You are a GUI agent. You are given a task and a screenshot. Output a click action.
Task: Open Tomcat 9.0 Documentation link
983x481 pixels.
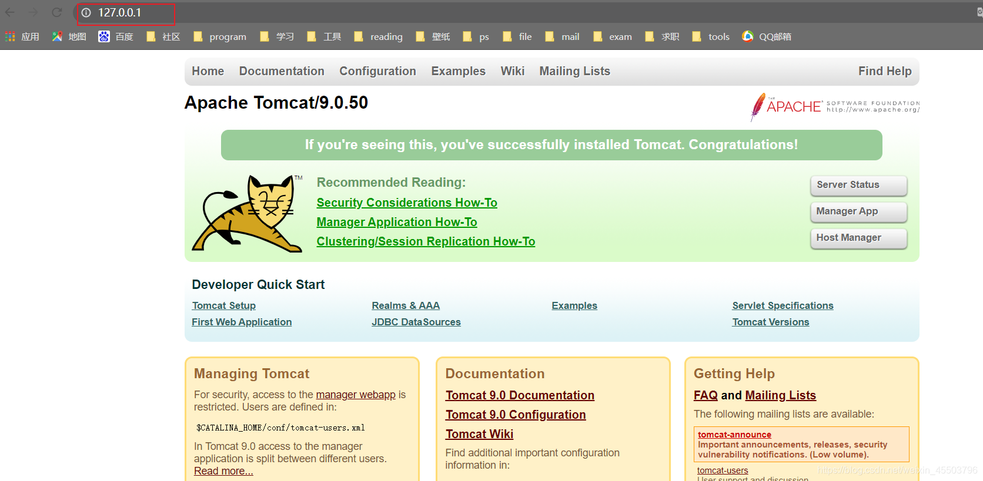(x=520, y=395)
